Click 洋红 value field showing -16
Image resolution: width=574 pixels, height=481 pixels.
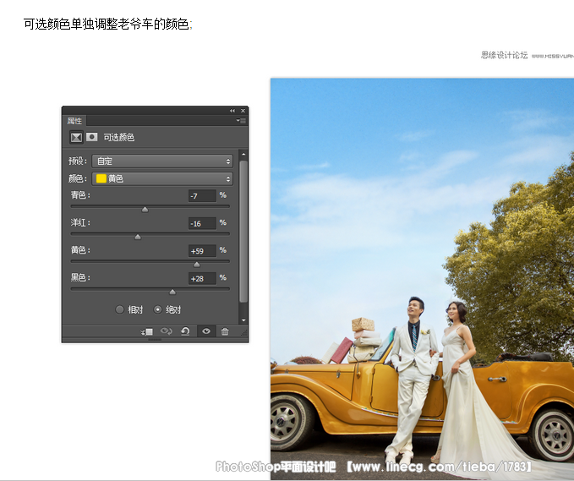(x=202, y=223)
